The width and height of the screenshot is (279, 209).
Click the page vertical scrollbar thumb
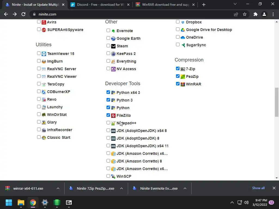point(277,102)
